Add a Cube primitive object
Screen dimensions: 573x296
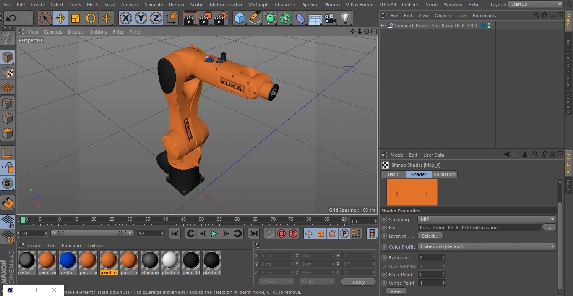point(240,18)
